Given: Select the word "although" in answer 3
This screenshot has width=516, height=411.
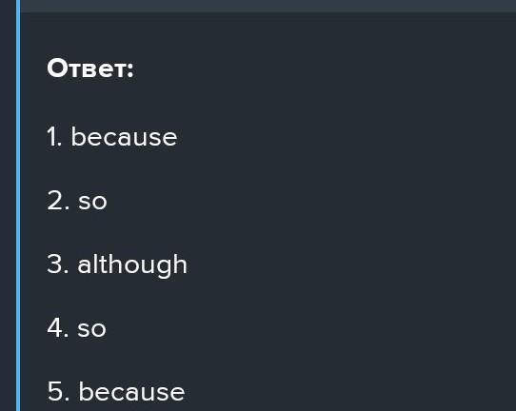Looking at the screenshot, I should coord(132,265).
